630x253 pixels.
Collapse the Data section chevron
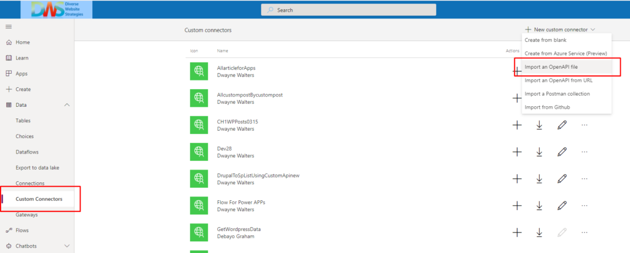tap(66, 105)
